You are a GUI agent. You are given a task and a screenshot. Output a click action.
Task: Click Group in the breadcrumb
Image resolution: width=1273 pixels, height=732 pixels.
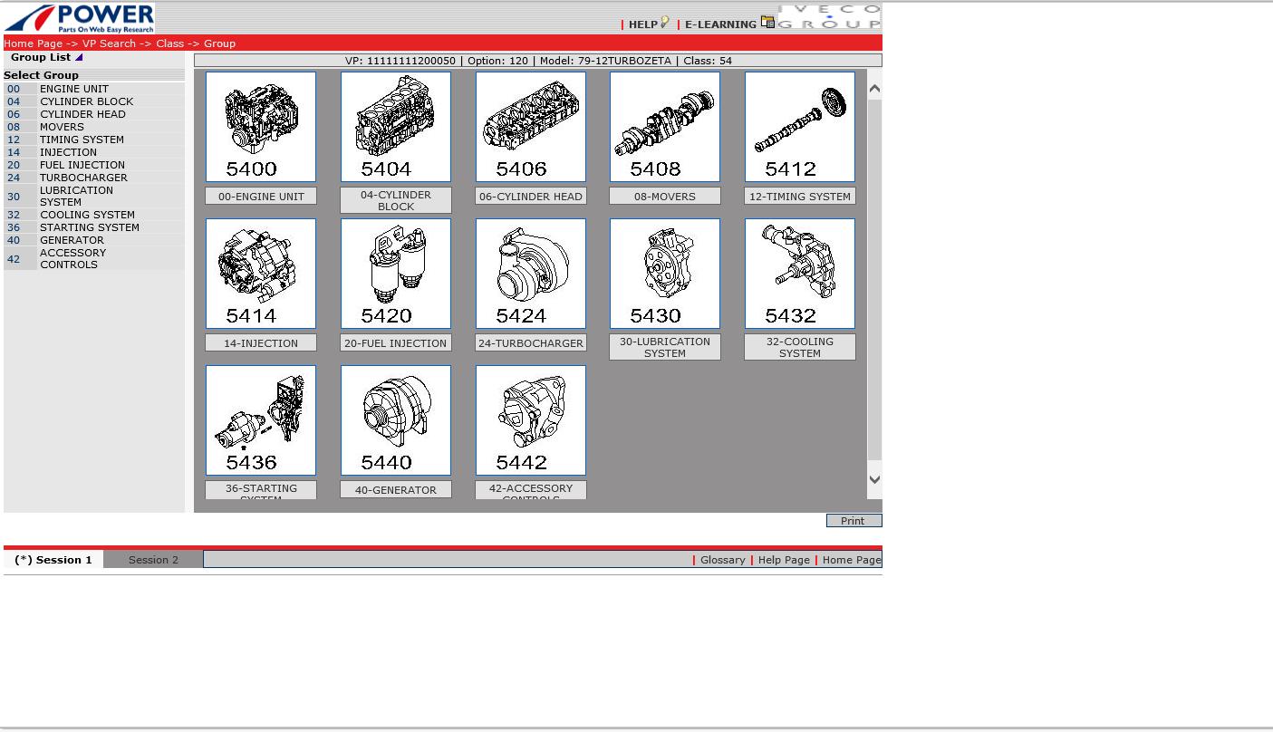tap(219, 43)
